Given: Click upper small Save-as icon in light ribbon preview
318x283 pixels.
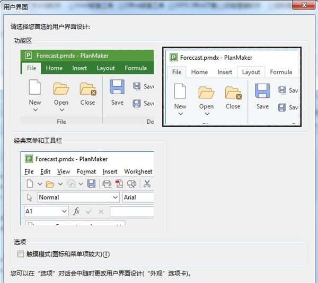Looking at the screenshot, I should tap(282, 90).
